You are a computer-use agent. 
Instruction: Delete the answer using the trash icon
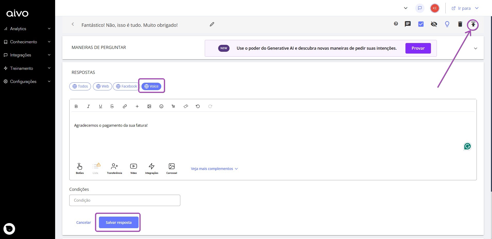point(460,24)
